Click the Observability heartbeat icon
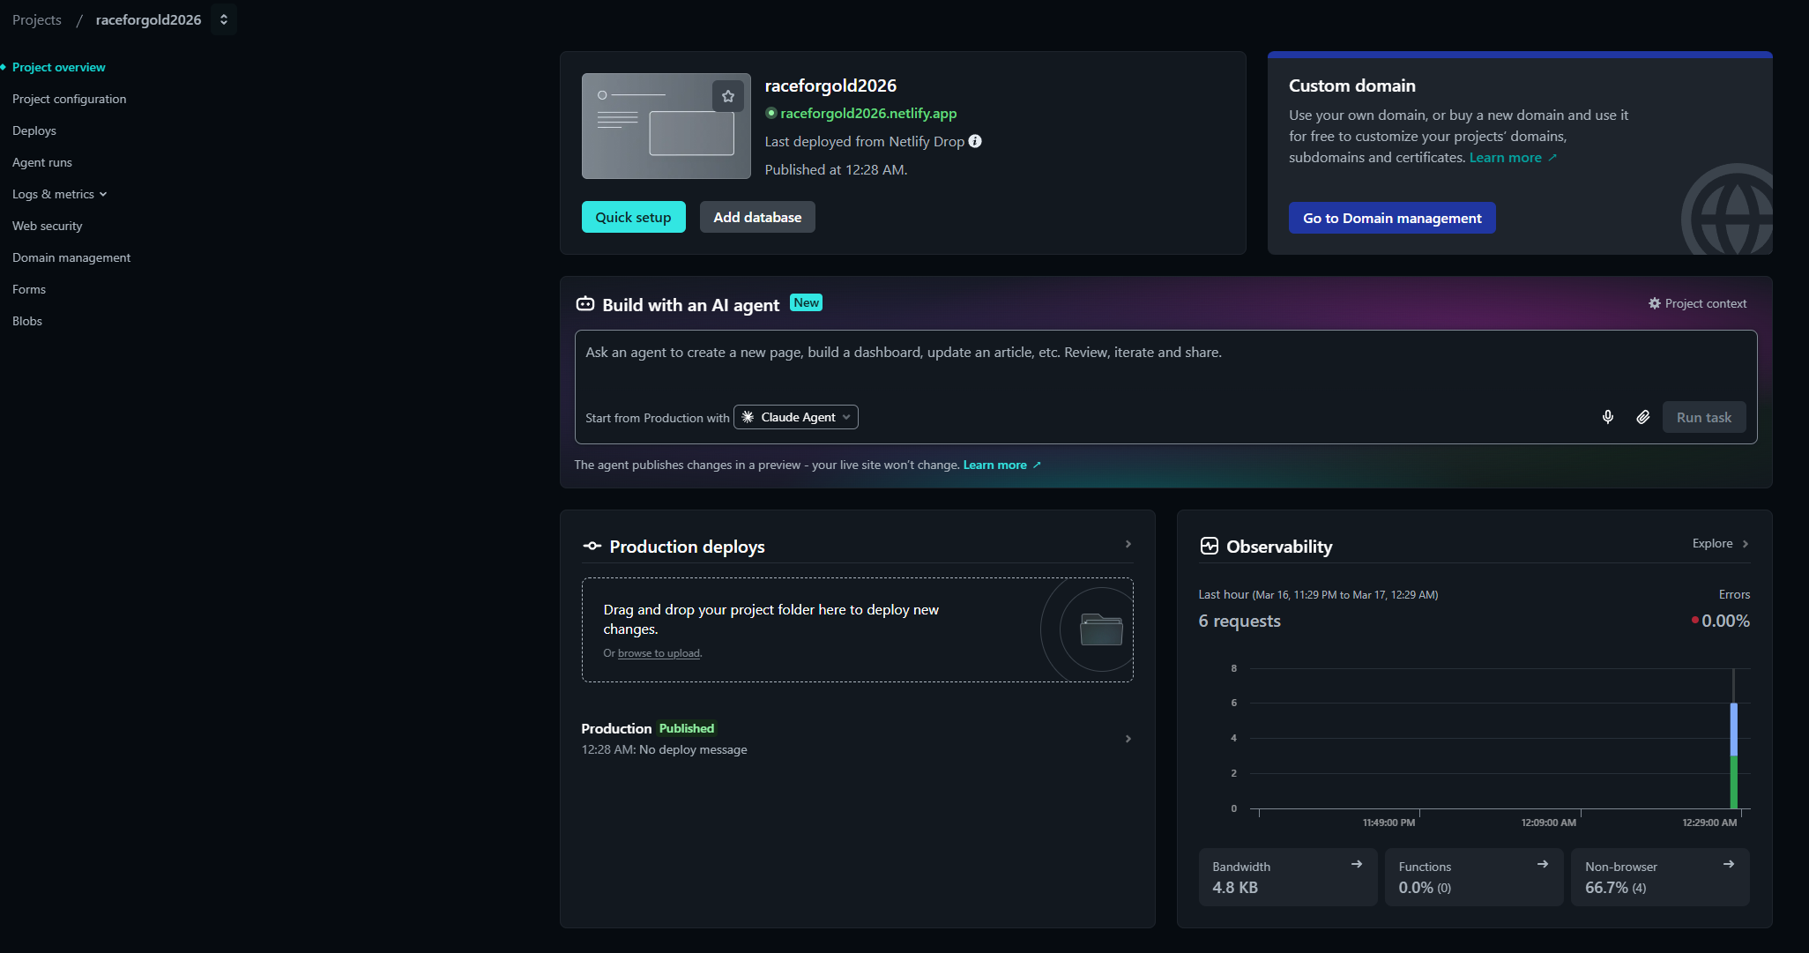Screen dimensions: 1809x953 1210,547
